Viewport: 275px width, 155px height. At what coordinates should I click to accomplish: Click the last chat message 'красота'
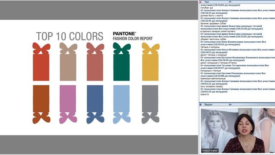pos(205,94)
